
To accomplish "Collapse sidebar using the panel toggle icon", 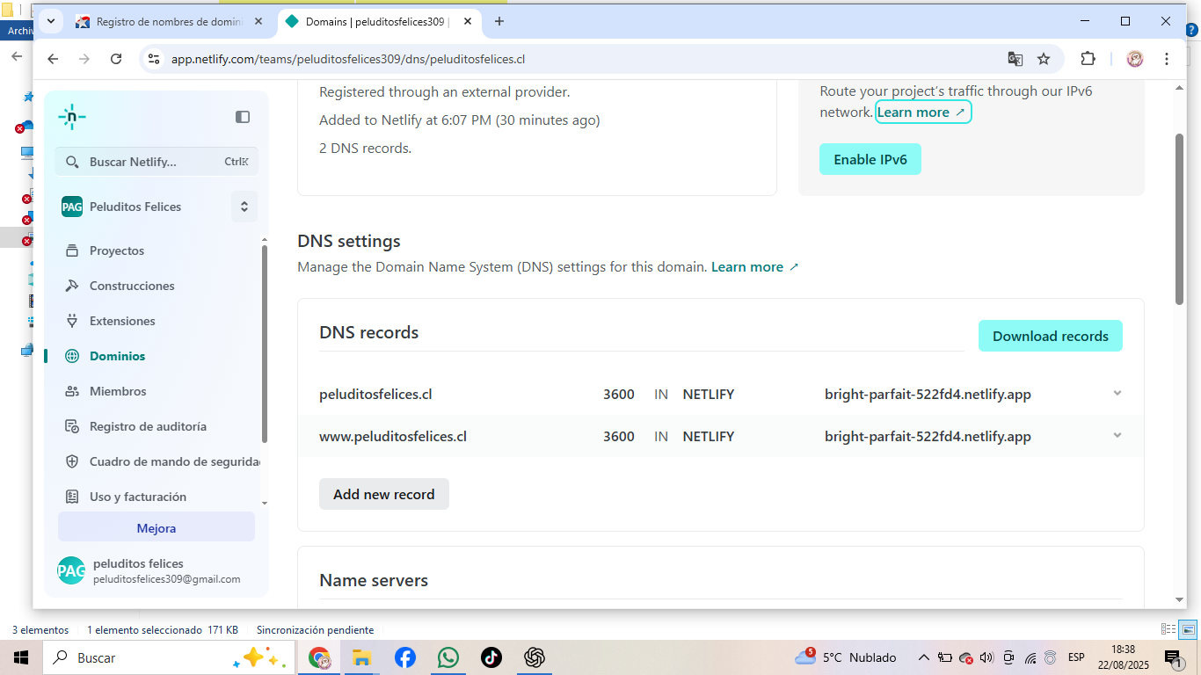I will [243, 117].
